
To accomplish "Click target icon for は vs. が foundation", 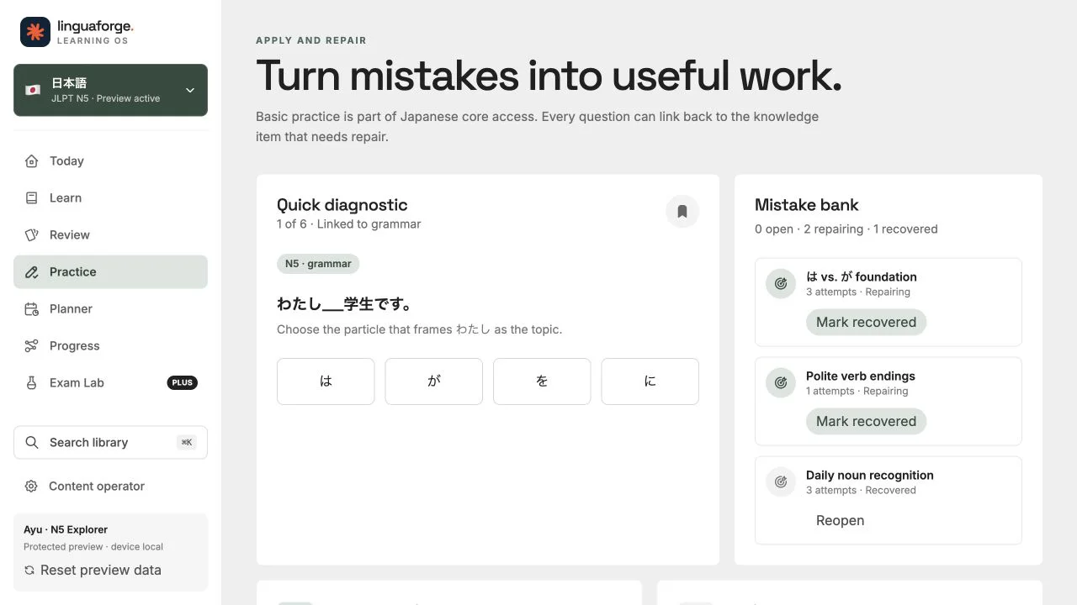I will [781, 284].
